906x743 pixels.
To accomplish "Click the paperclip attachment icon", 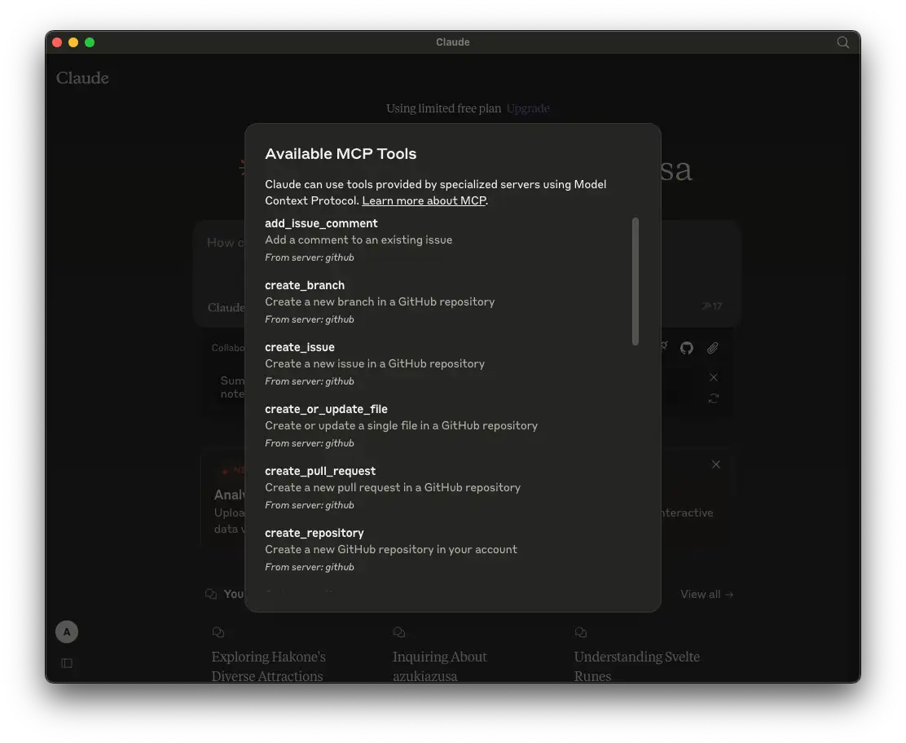I will (x=712, y=348).
